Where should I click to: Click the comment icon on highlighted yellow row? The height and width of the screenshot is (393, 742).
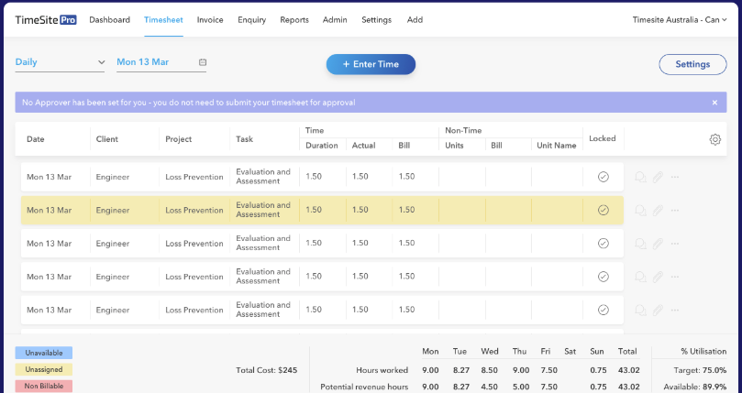640,210
